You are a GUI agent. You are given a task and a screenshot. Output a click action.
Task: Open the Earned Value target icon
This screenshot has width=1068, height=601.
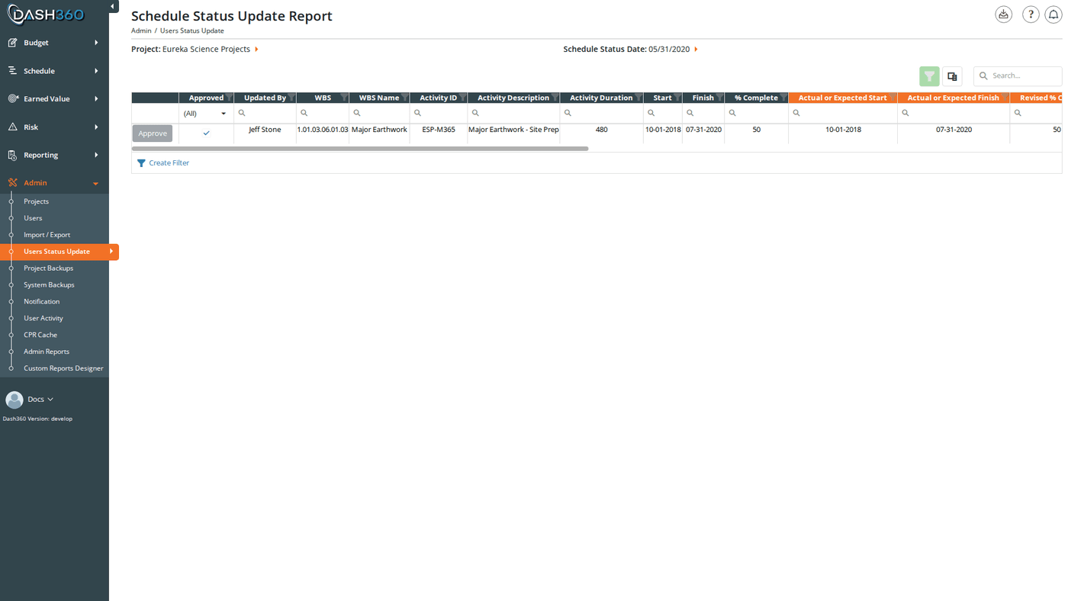click(x=12, y=99)
